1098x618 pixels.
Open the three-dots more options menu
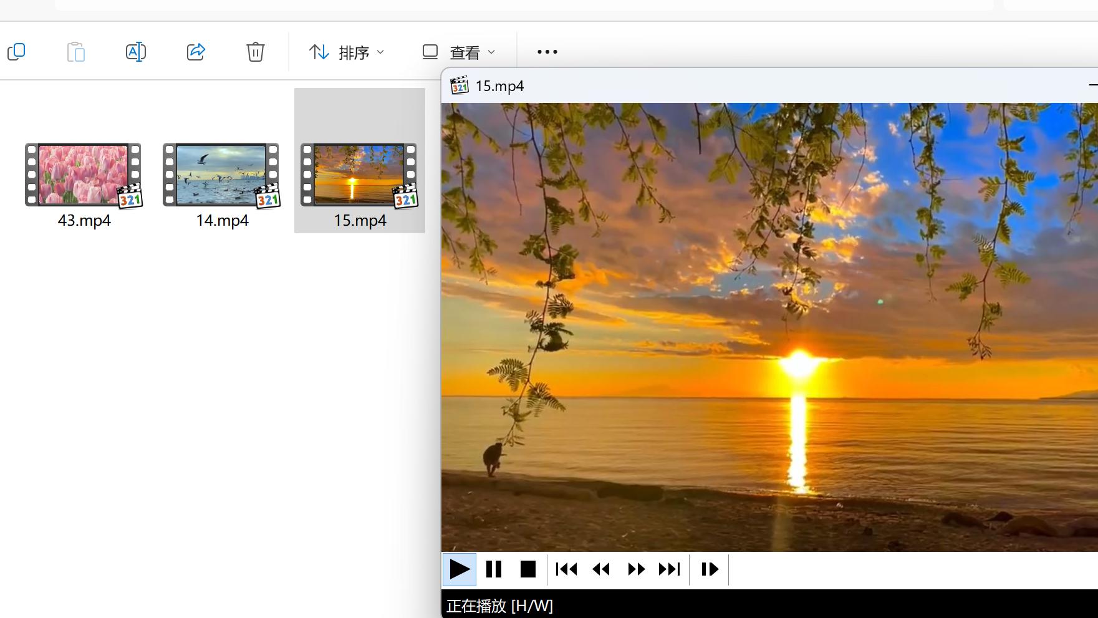coord(547,52)
